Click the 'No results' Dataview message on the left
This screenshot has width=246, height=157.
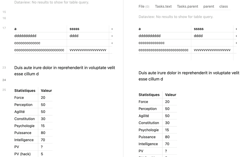click(52, 2)
